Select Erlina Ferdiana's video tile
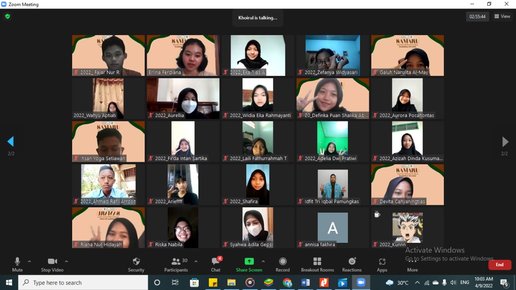This screenshot has width=516, height=290. pyautogui.click(x=183, y=56)
